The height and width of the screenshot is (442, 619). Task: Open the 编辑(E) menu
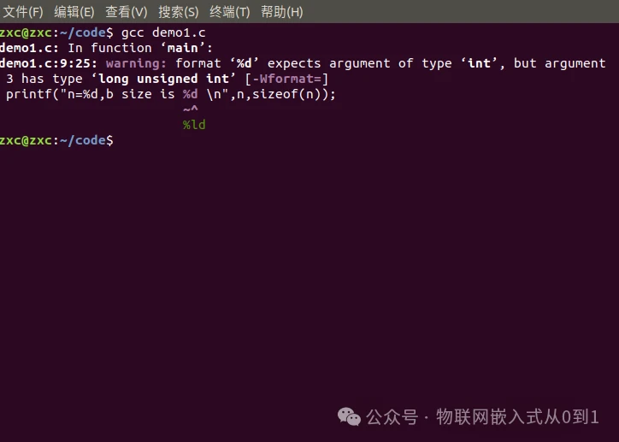coord(74,12)
